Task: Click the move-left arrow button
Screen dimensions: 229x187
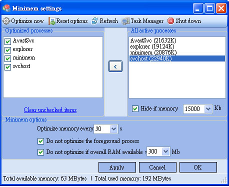Action: click(115, 66)
